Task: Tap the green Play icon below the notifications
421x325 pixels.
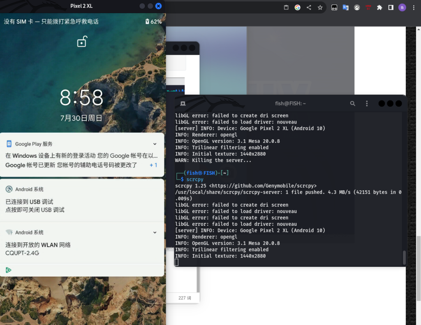Action: 8,270
